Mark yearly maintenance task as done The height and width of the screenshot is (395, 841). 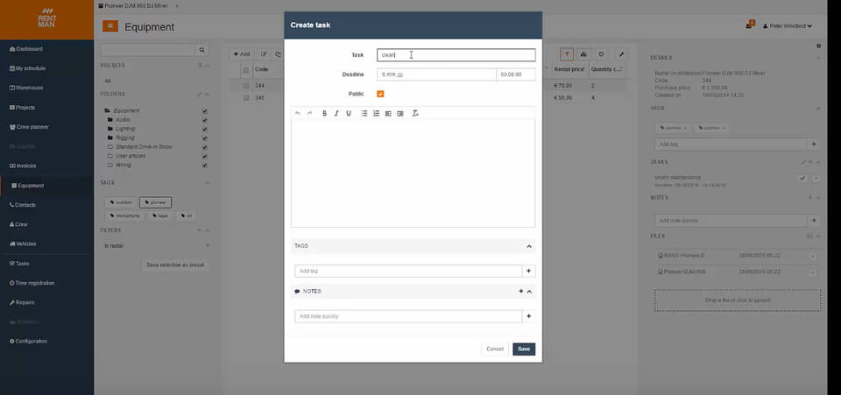coord(803,179)
